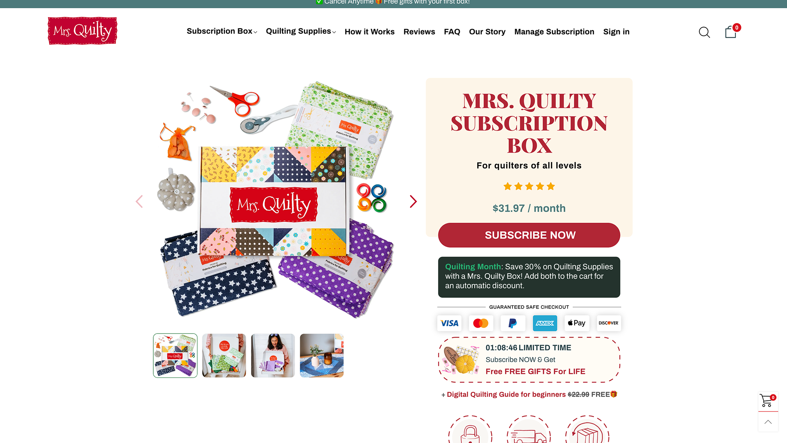Show previous product image with left arrow
787x443 pixels.
click(139, 201)
